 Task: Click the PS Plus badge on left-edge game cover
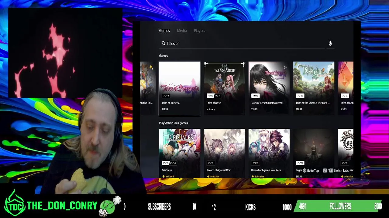[x=151, y=68]
